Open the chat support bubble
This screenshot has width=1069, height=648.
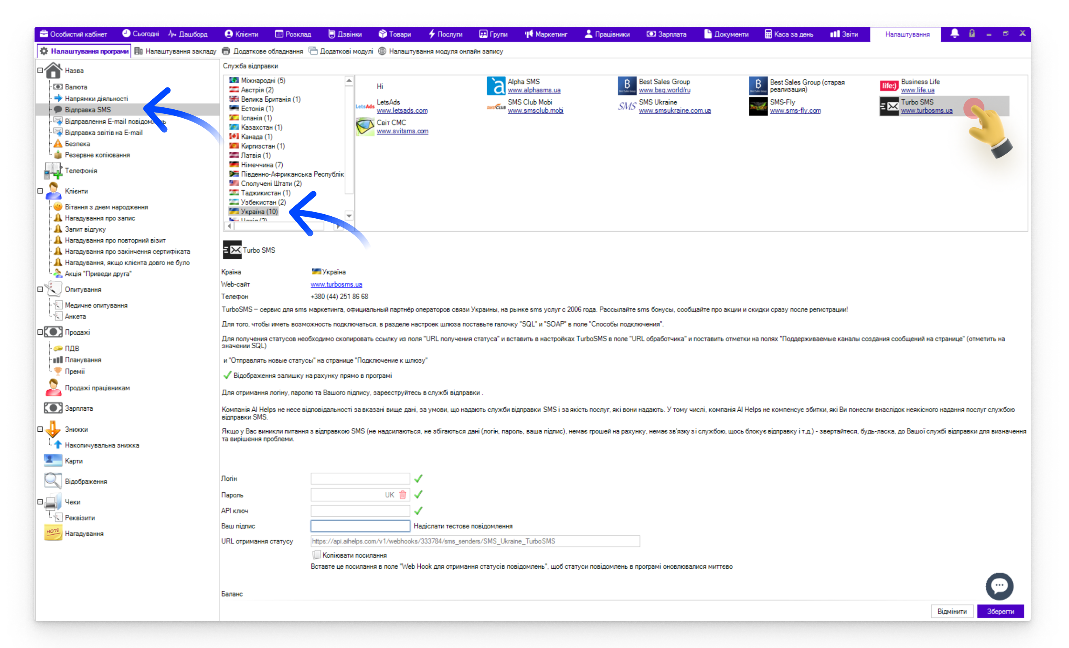[1000, 586]
